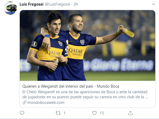Open headline Quieren a Weigandt del interior
The height and width of the screenshot is (119, 159).
58,86
